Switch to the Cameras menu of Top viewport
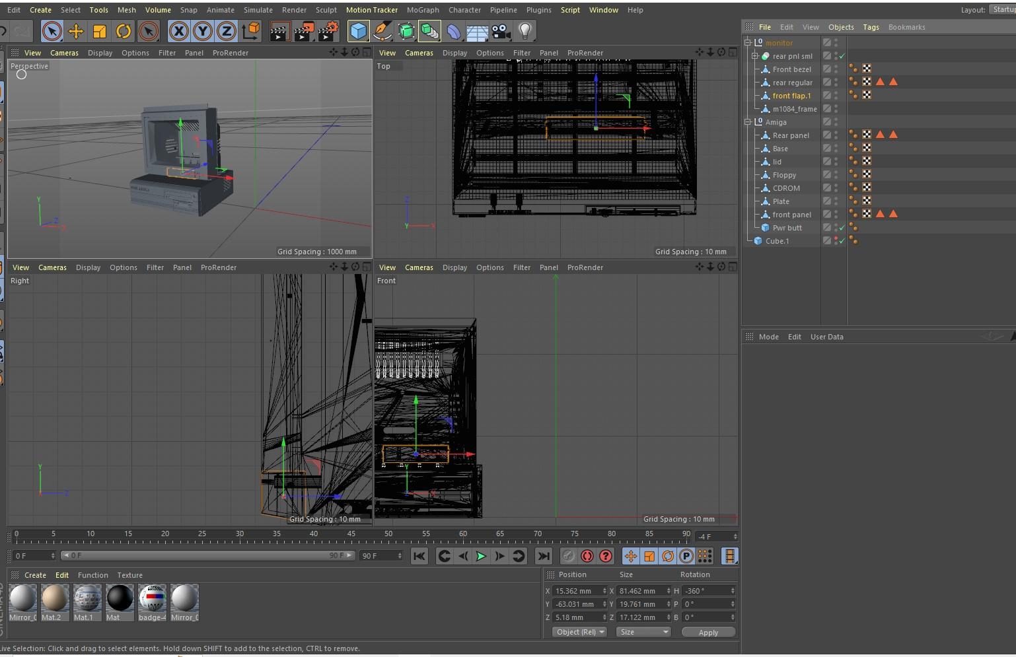 pos(419,53)
